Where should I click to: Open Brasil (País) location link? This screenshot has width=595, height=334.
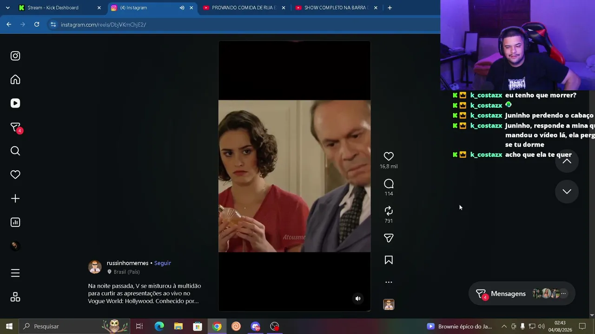pos(126,272)
